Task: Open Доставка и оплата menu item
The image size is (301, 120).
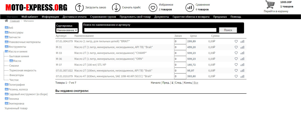Action: click(74, 17)
